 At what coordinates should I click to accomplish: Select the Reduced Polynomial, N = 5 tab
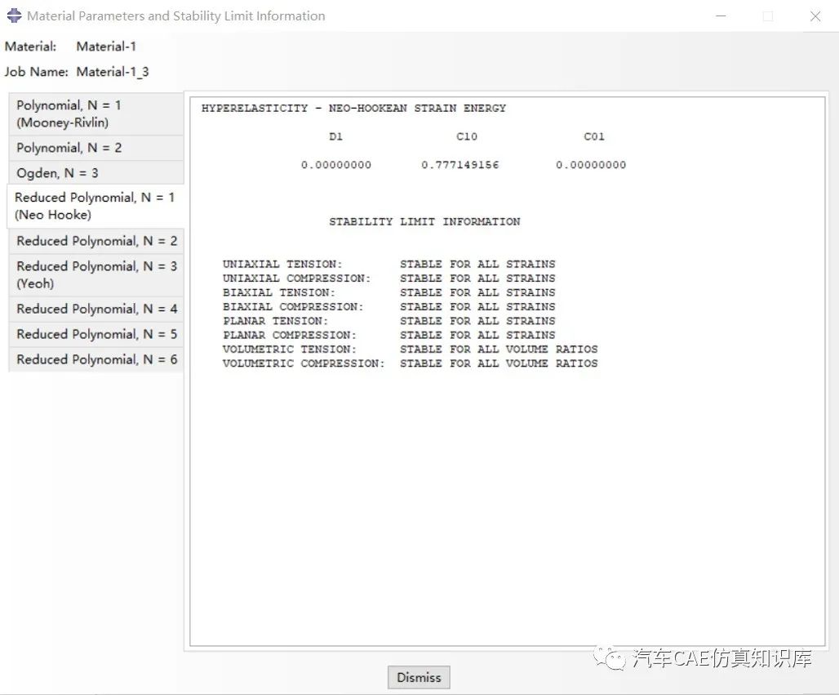(95, 333)
